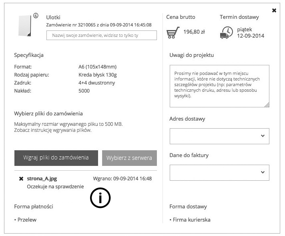Close the order details dialog
The image size is (285, 236).
[x=274, y=10]
